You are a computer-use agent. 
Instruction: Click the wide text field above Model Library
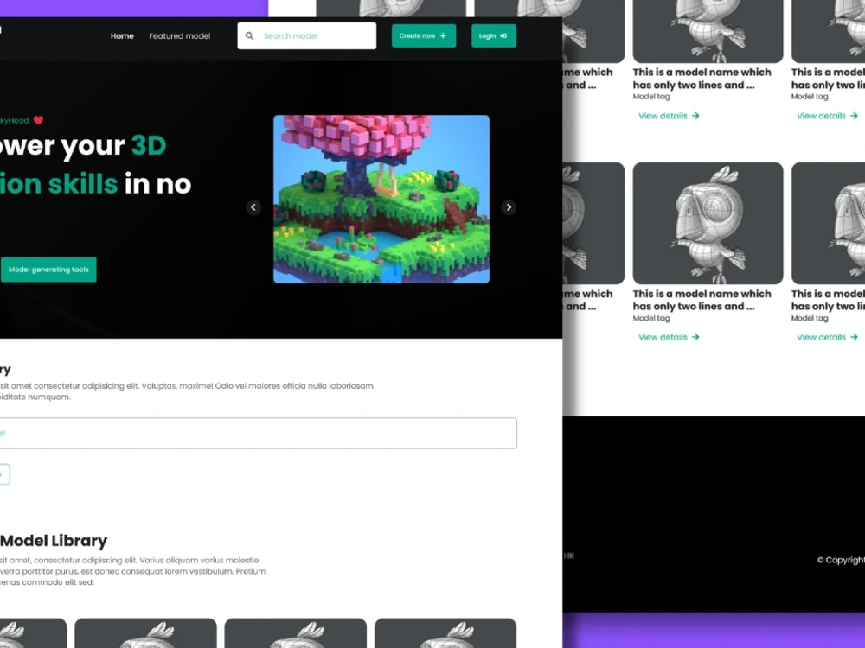click(x=258, y=433)
